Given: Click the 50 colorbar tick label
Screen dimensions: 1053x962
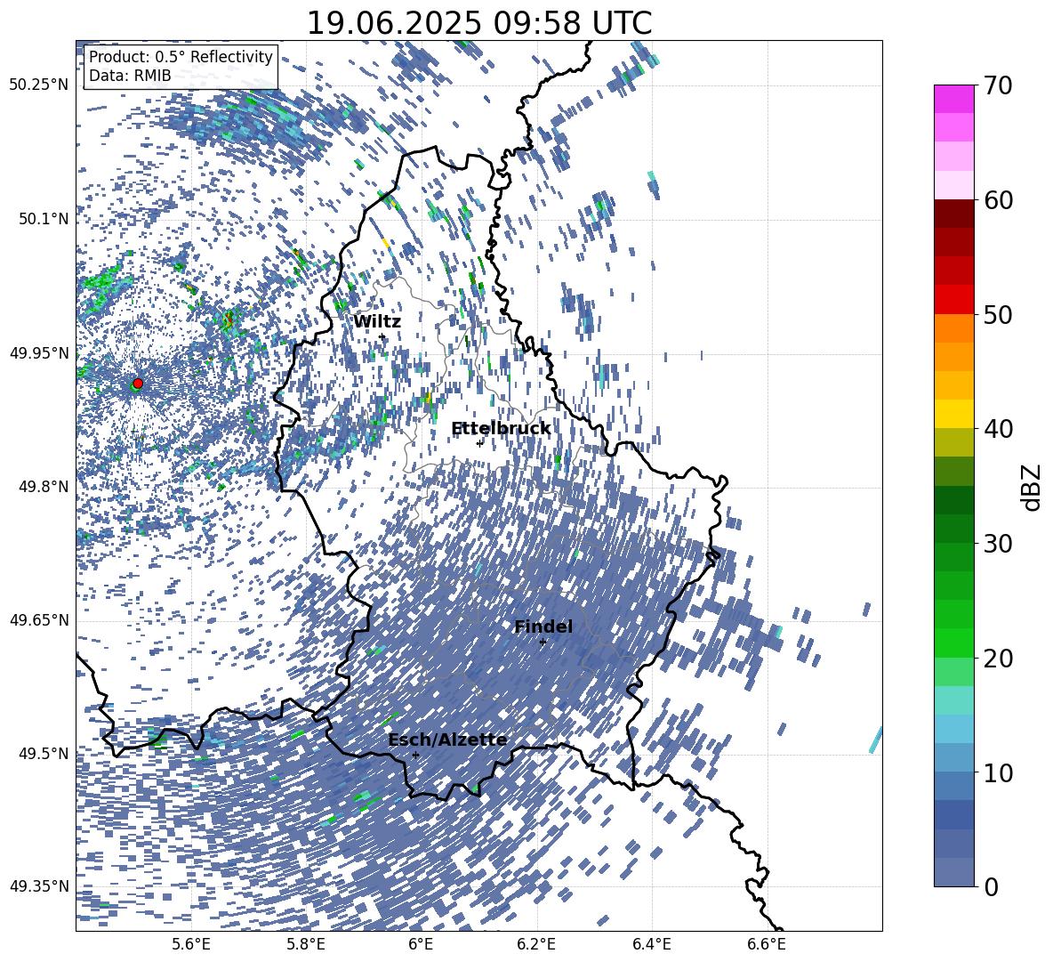Looking at the screenshot, I should (999, 315).
